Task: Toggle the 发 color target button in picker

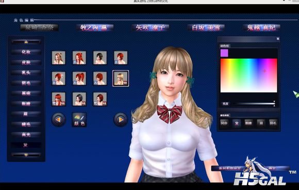Action: point(237,123)
